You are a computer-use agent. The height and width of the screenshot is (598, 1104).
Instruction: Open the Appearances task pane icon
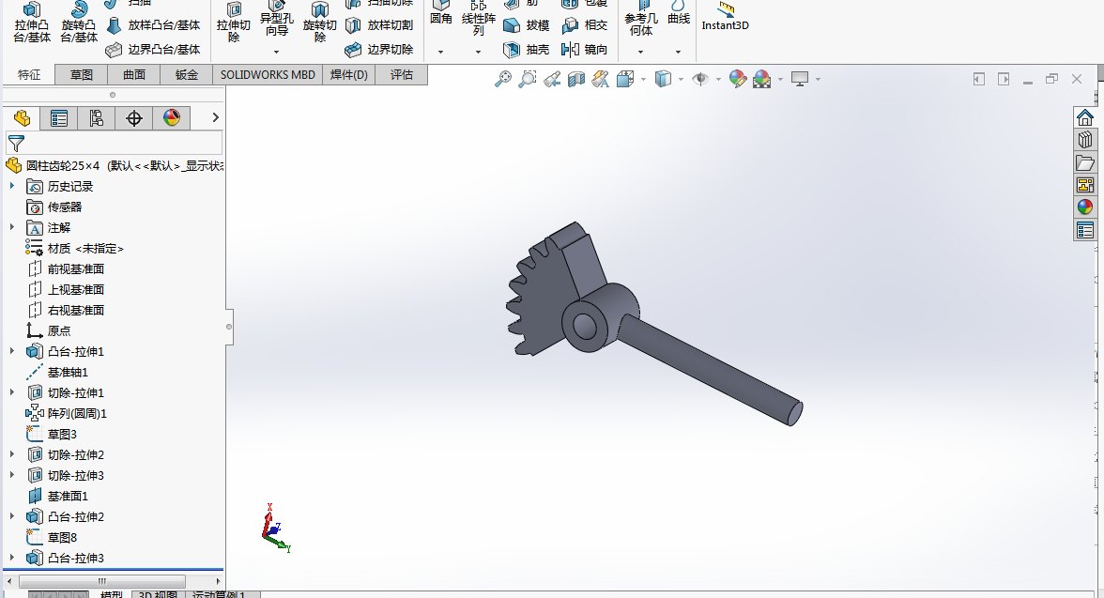click(1085, 207)
